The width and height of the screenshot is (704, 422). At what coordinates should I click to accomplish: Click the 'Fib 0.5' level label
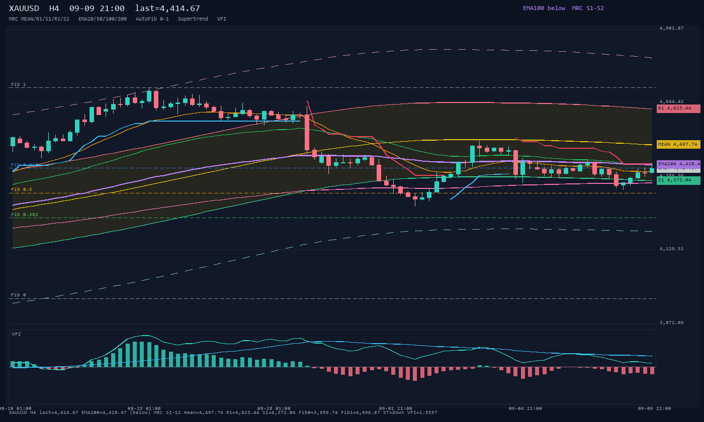coord(22,189)
